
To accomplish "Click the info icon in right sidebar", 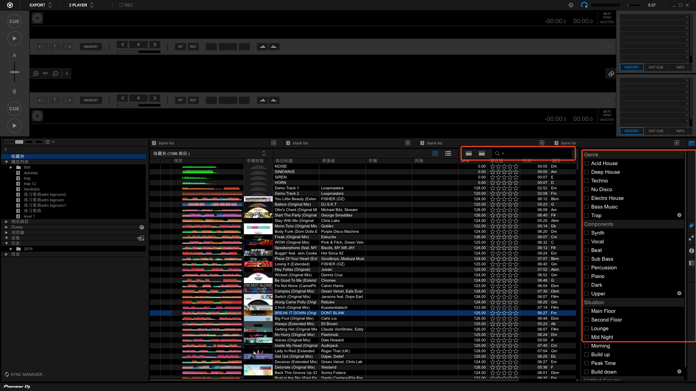I will [691, 251].
